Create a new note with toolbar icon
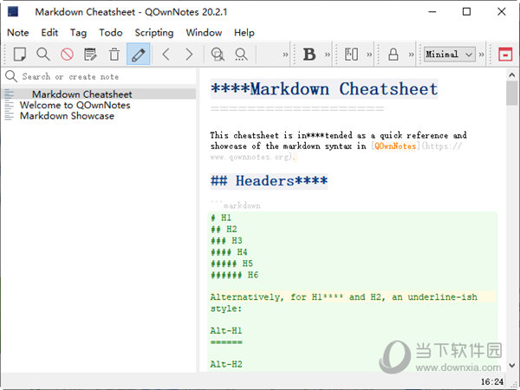This screenshot has width=520, height=390. tap(20, 54)
